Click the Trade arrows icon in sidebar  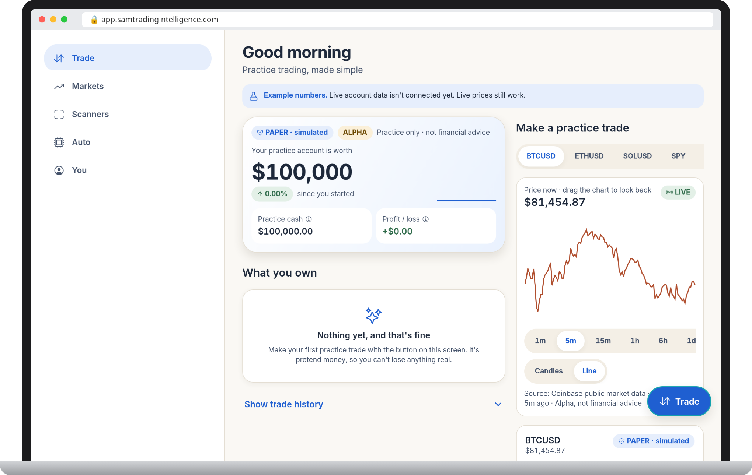[59, 58]
